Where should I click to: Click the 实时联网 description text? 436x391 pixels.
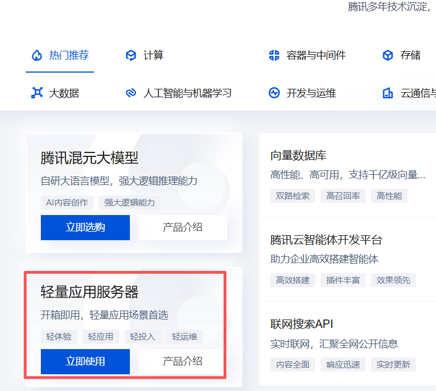334,344
